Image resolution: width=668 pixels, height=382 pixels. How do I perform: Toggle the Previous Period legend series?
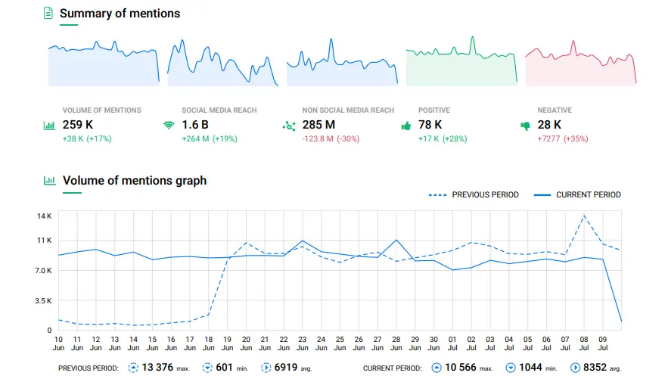(474, 195)
